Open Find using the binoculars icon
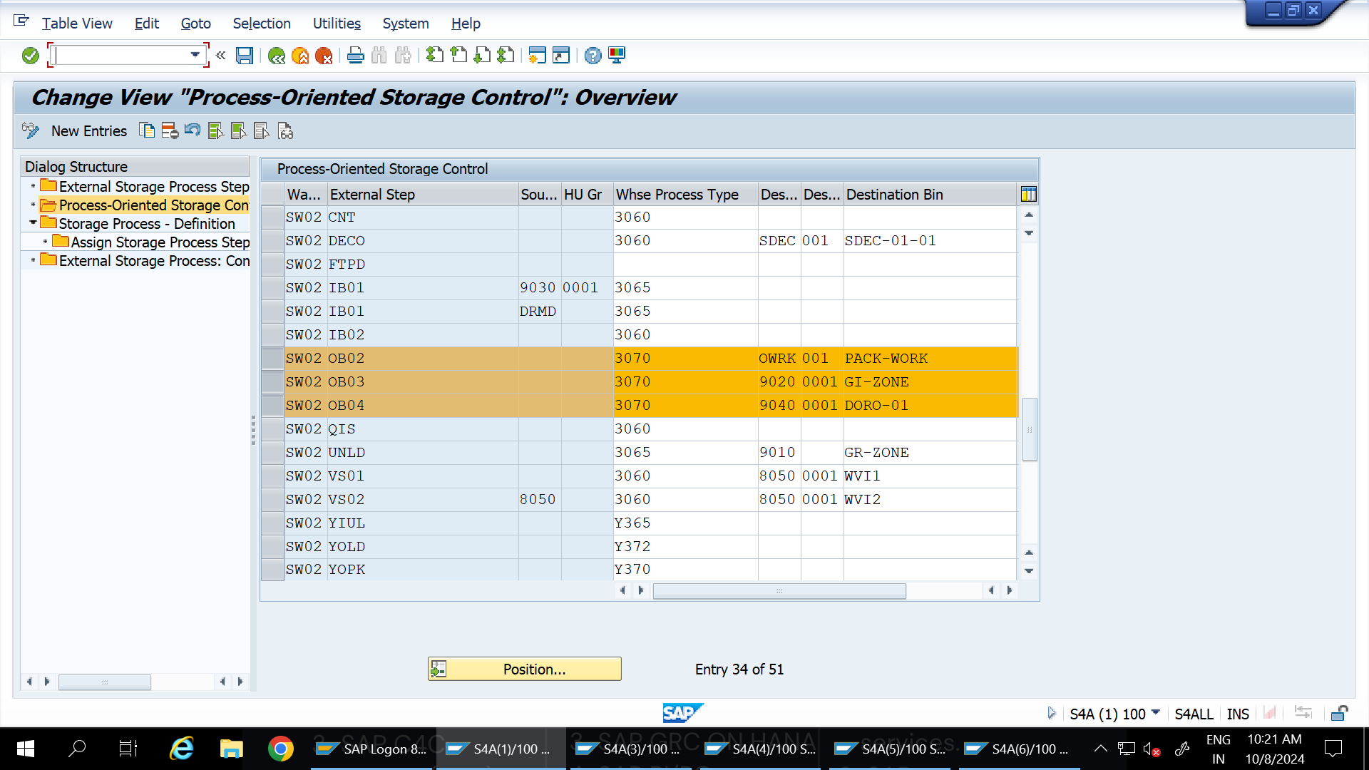 click(379, 56)
